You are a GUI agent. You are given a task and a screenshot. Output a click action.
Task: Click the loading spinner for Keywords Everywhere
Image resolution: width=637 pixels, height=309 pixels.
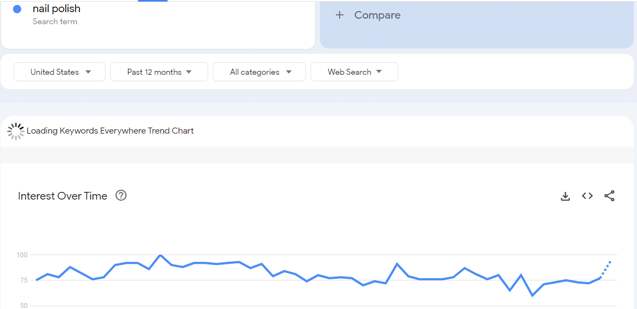point(15,131)
